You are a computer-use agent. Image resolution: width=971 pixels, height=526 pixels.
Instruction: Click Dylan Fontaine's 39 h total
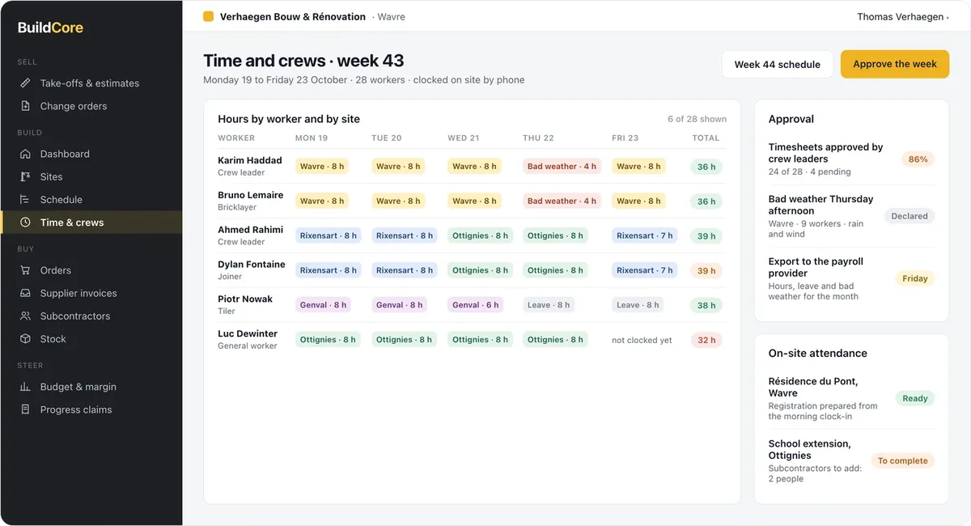click(706, 271)
